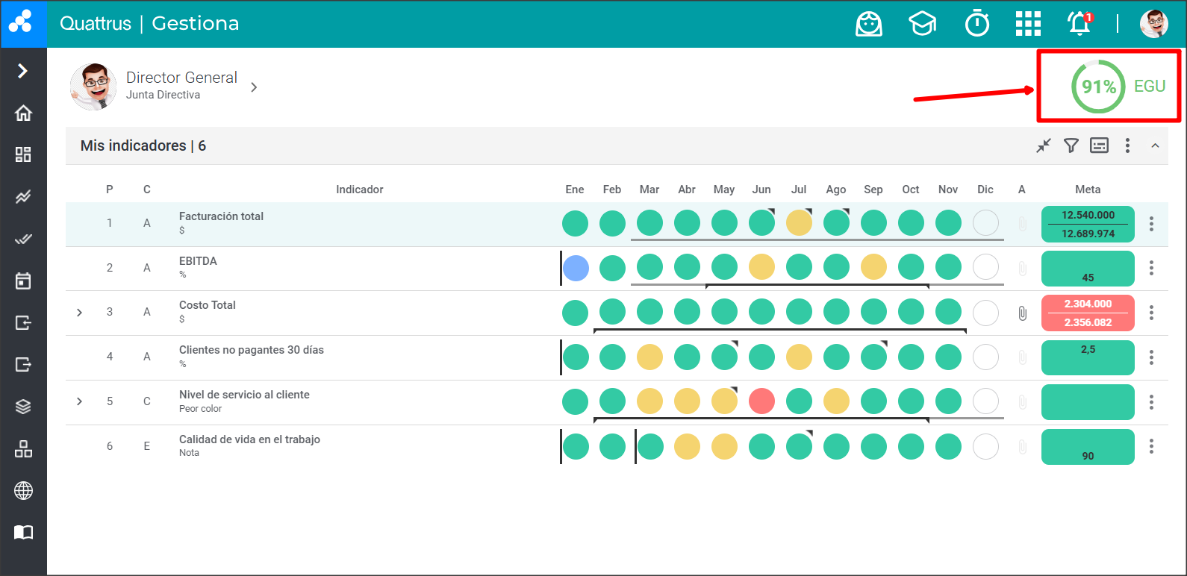Click the home icon in sidebar

(23, 113)
